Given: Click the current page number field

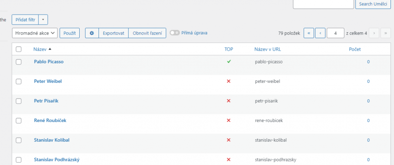Looking at the screenshot, I should pos(335,33).
